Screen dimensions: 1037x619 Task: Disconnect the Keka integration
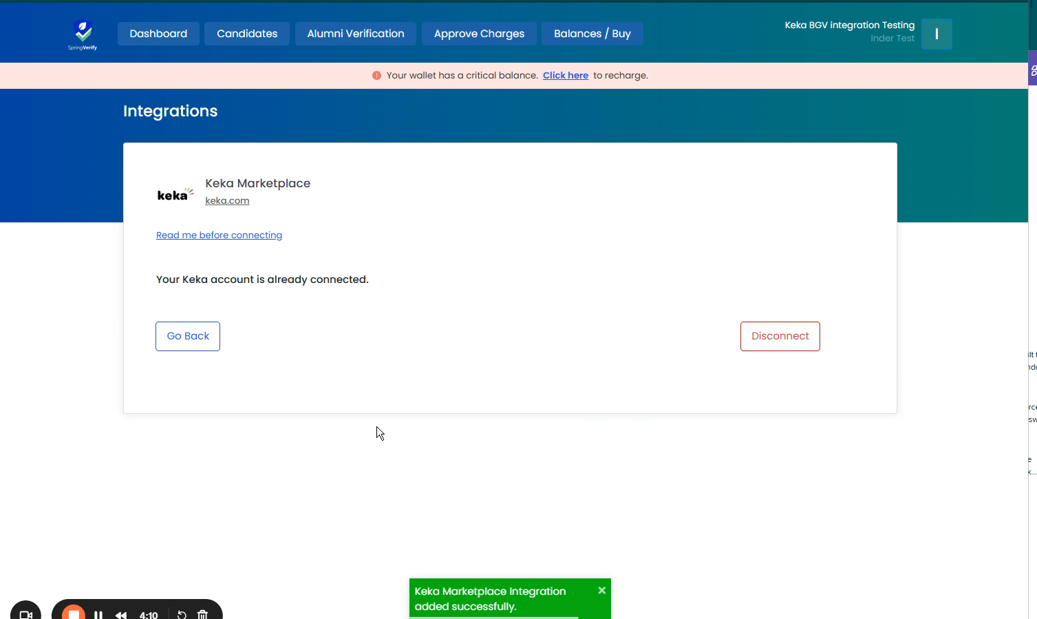(x=780, y=336)
